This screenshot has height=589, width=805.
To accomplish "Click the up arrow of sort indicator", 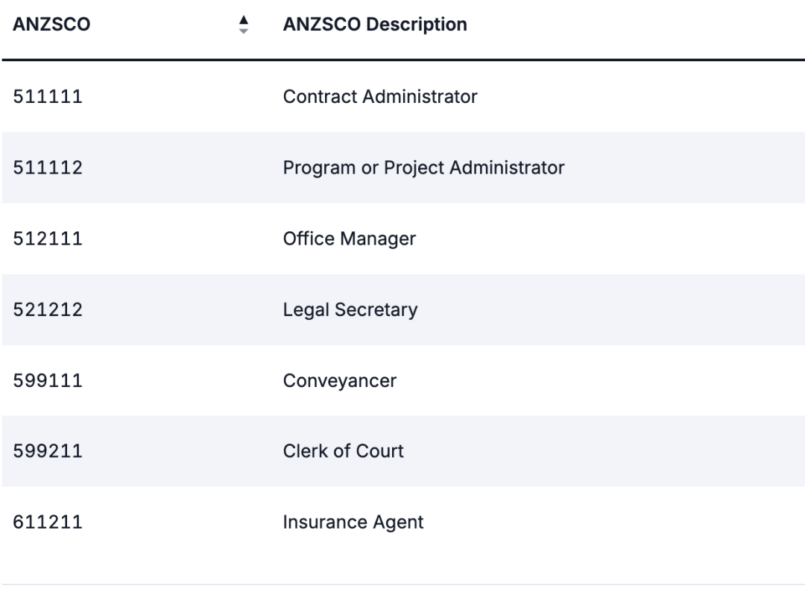I will (x=243, y=20).
